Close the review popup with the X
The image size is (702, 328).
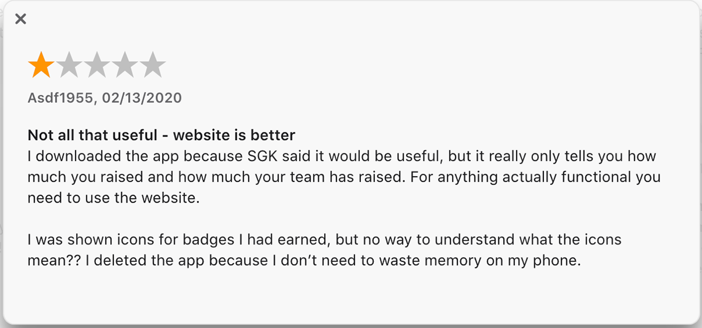(20, 19)
